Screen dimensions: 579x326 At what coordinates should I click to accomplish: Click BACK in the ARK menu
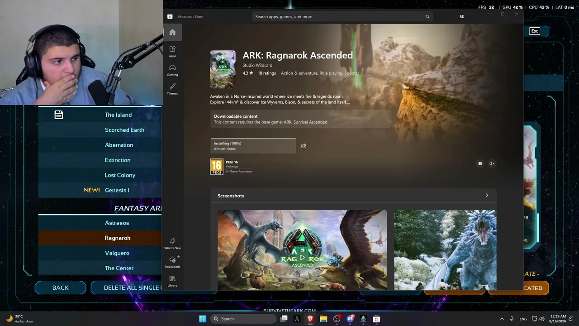coord(61,288)
